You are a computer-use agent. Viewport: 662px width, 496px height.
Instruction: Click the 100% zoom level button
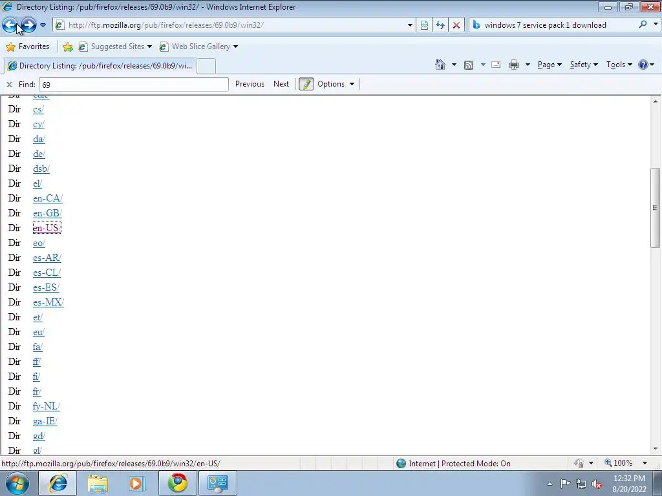pyautogui.click(x=619, y=463)
